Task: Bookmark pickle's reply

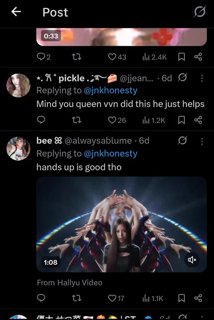Action: pyautogui.click(x=181, y=120)
